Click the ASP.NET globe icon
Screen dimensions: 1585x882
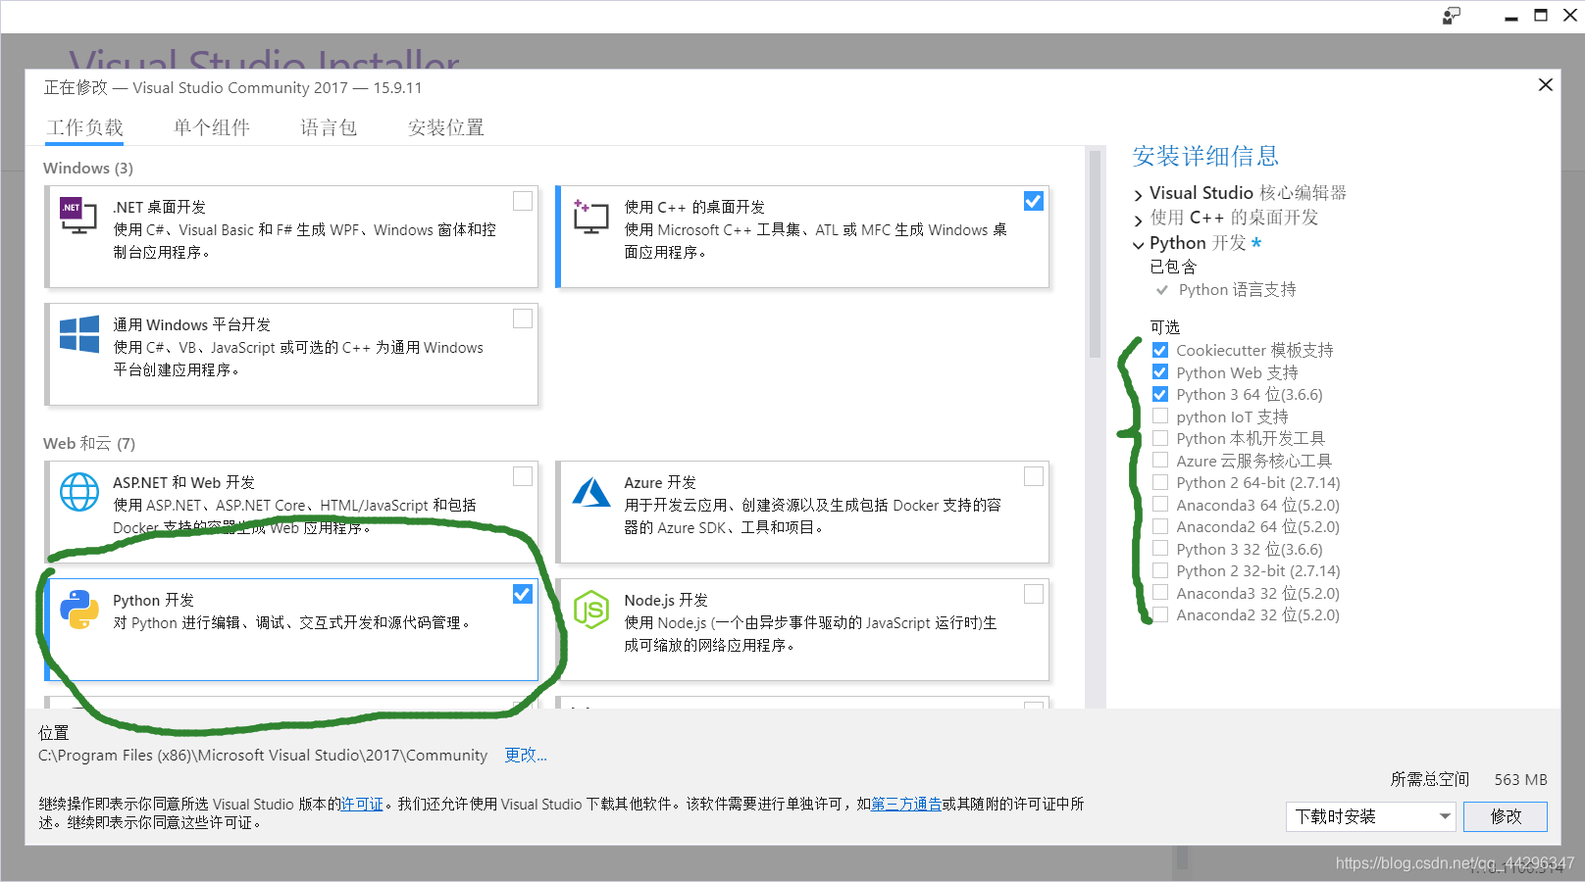pos(79,492)
